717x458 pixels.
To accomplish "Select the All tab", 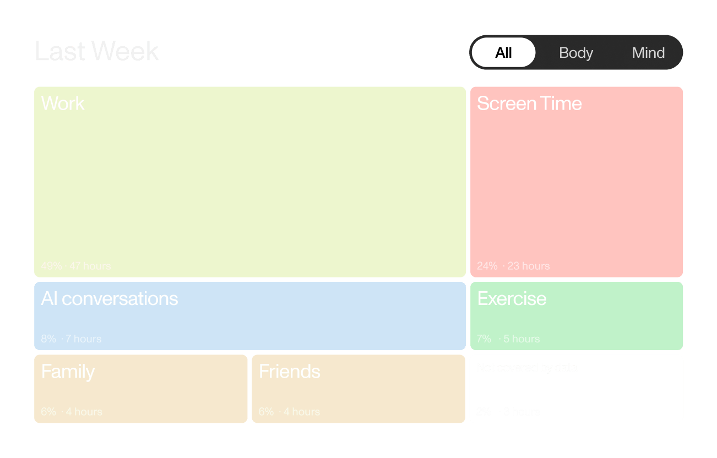I will click(503, 53).
